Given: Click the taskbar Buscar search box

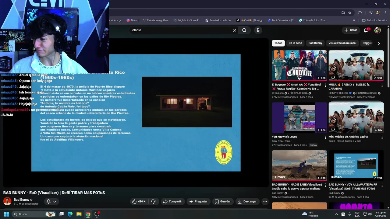Looking at the screenshot, I should pos(34,214).
